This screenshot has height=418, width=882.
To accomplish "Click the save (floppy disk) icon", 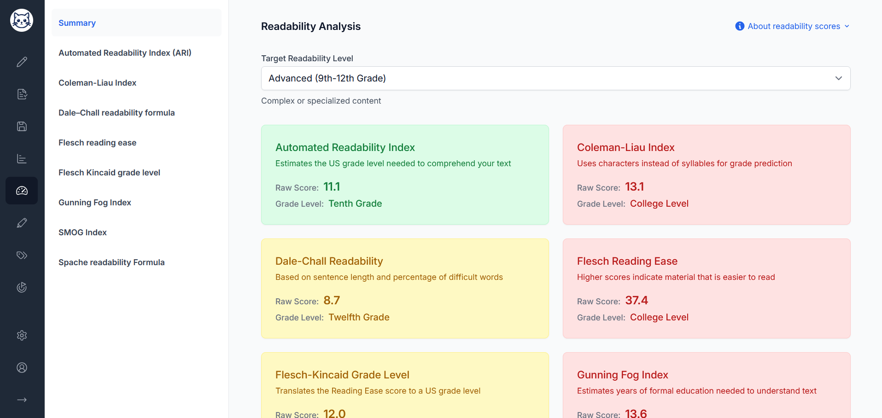I will coord(21,126).
